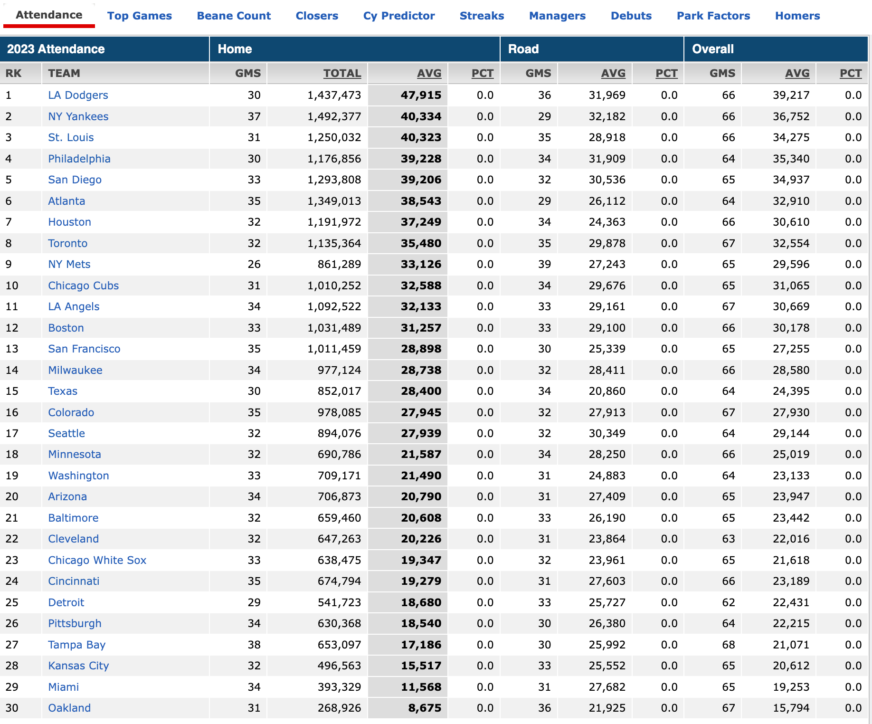872x724 pixels.
Task: Sort by Home TOTAL column header
Action: coord(342,73)
